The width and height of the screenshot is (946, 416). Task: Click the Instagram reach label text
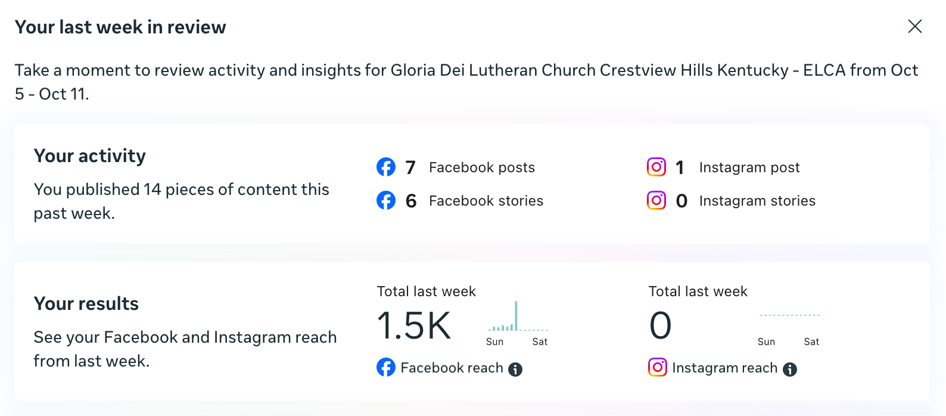724,368
